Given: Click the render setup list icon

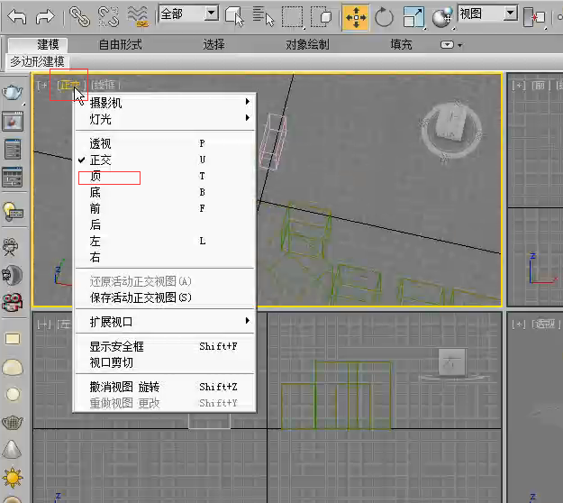Looking at the screenshot, I should (x=13, y=149).
